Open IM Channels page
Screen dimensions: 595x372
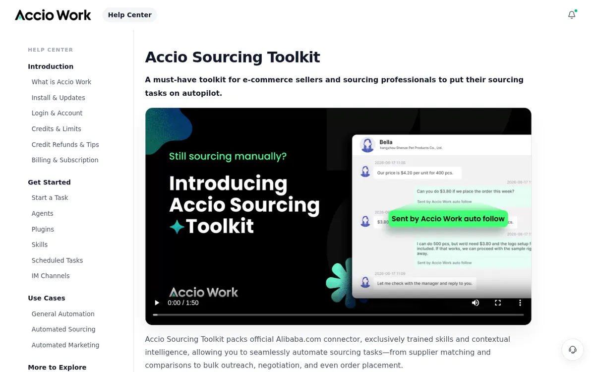51,276
